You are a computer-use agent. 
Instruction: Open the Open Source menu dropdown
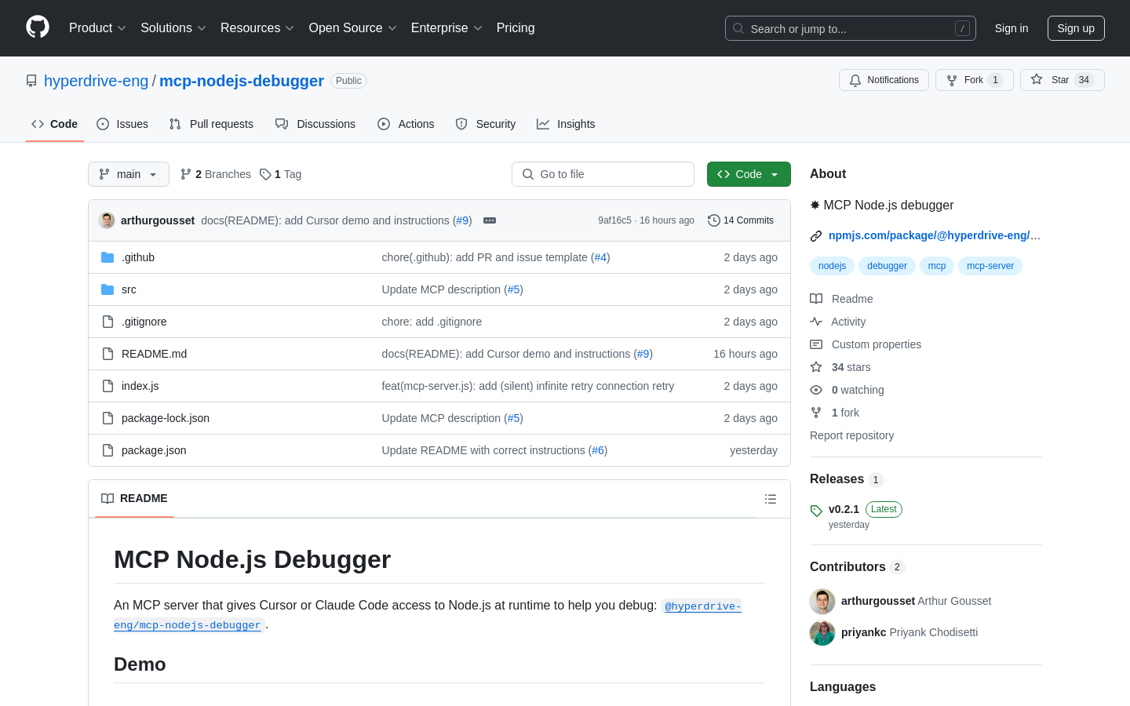(x=353, y=28)
